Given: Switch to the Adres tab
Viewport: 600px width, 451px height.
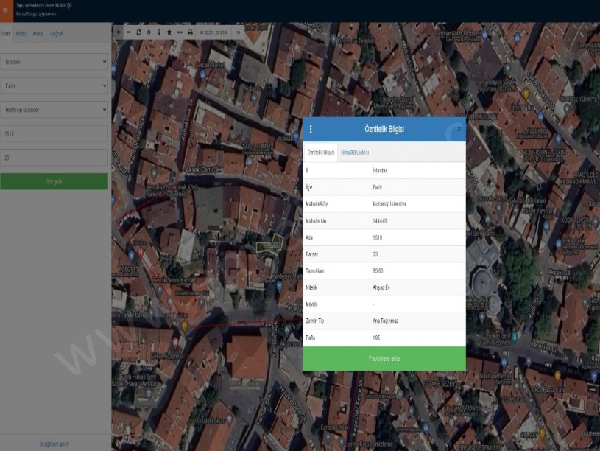Looking at the screenshot, I should pyautogui.click(x=21, y=34).
